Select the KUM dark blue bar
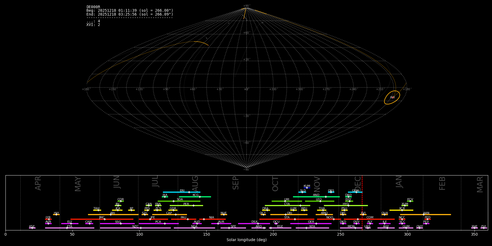The height and width of the screenshot is (246, 492). (307, 188)
